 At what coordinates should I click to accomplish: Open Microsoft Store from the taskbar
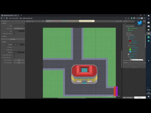tap(148, 23)
